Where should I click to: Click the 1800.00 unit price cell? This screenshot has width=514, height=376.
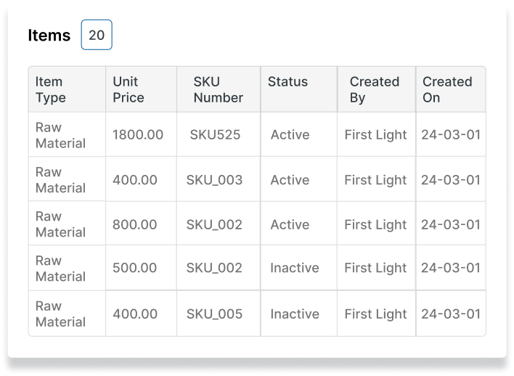138,135
